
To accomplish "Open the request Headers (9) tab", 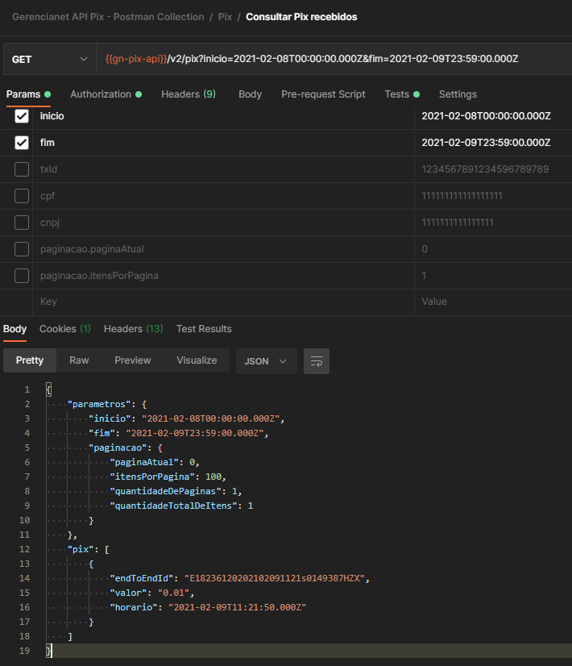I will tap(189, 94).
